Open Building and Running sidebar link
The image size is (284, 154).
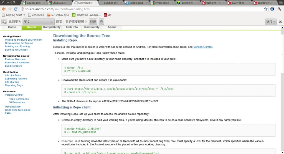(17, 46)
